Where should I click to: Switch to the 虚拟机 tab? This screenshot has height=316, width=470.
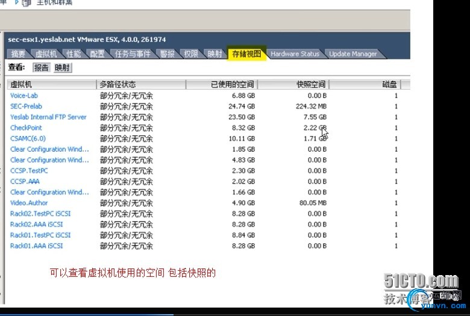pyautogui.click(x=46, y=54)
